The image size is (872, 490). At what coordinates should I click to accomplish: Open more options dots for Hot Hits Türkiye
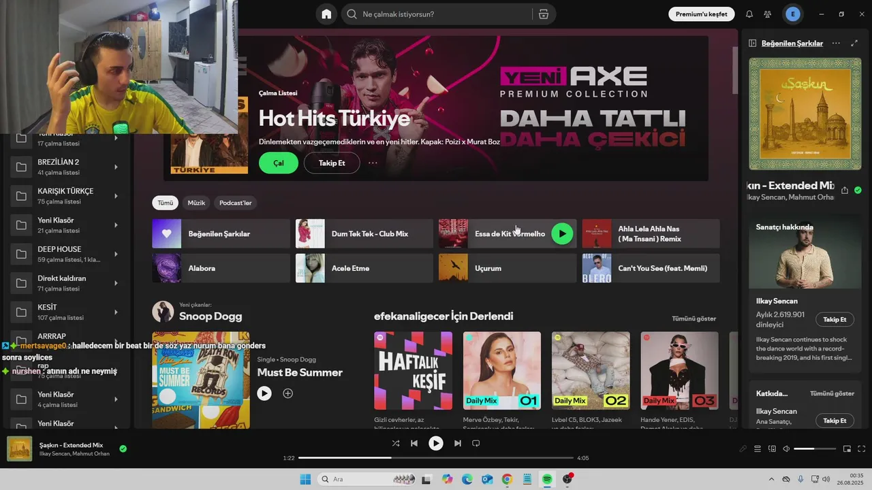tap(373, 163)
